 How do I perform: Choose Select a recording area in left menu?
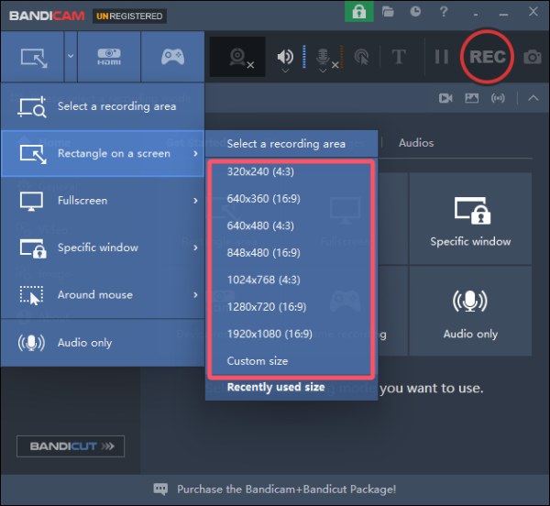[x=103, y=106]
